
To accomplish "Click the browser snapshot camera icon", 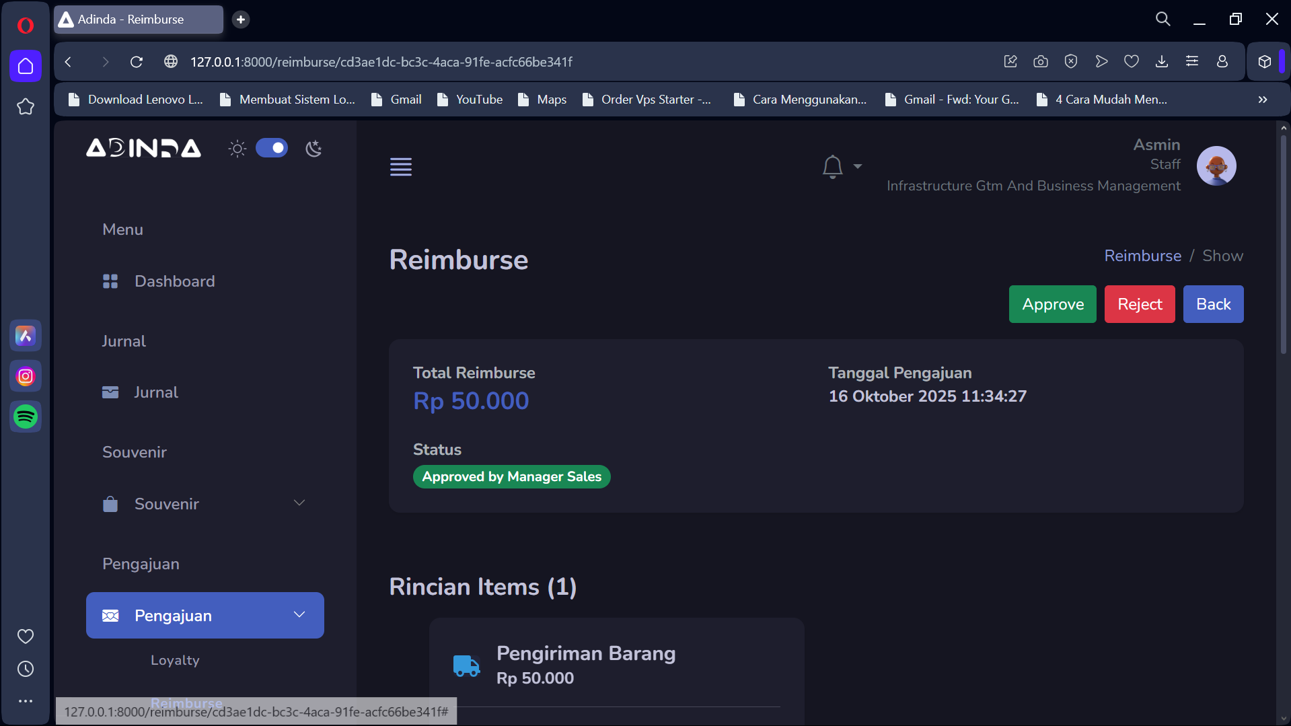I will pyautogui.click(x=1041, y=62).
